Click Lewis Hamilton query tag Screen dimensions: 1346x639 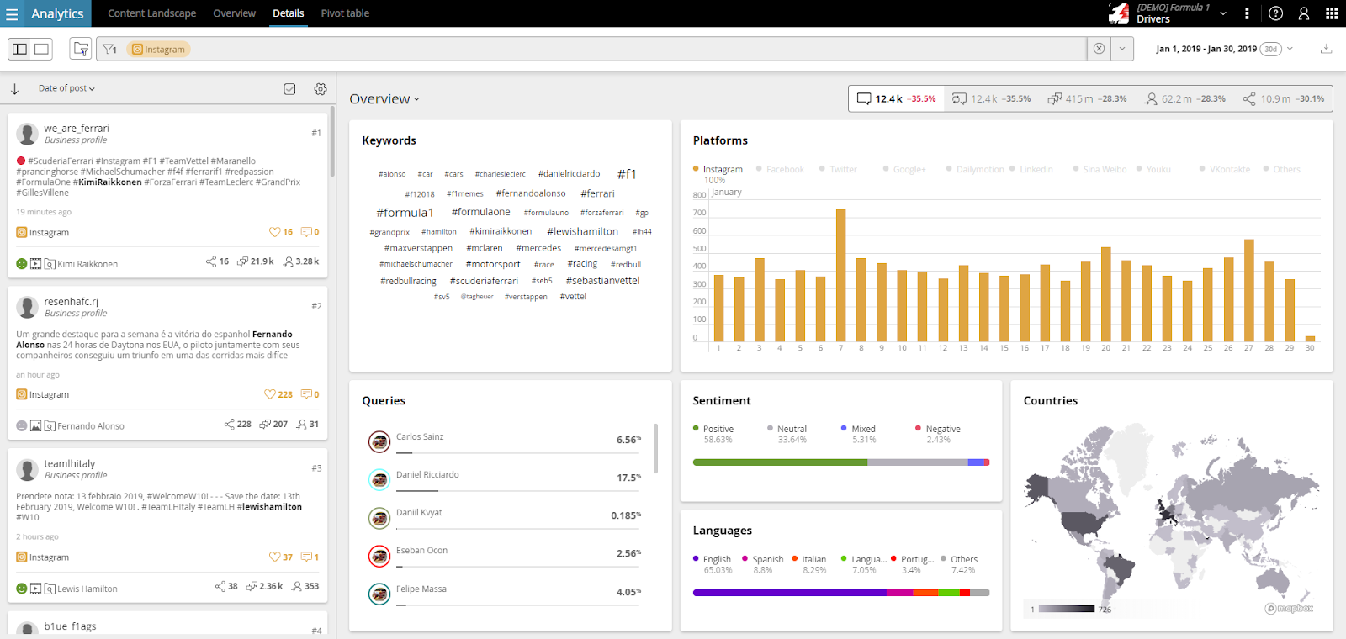coord(87,589)
